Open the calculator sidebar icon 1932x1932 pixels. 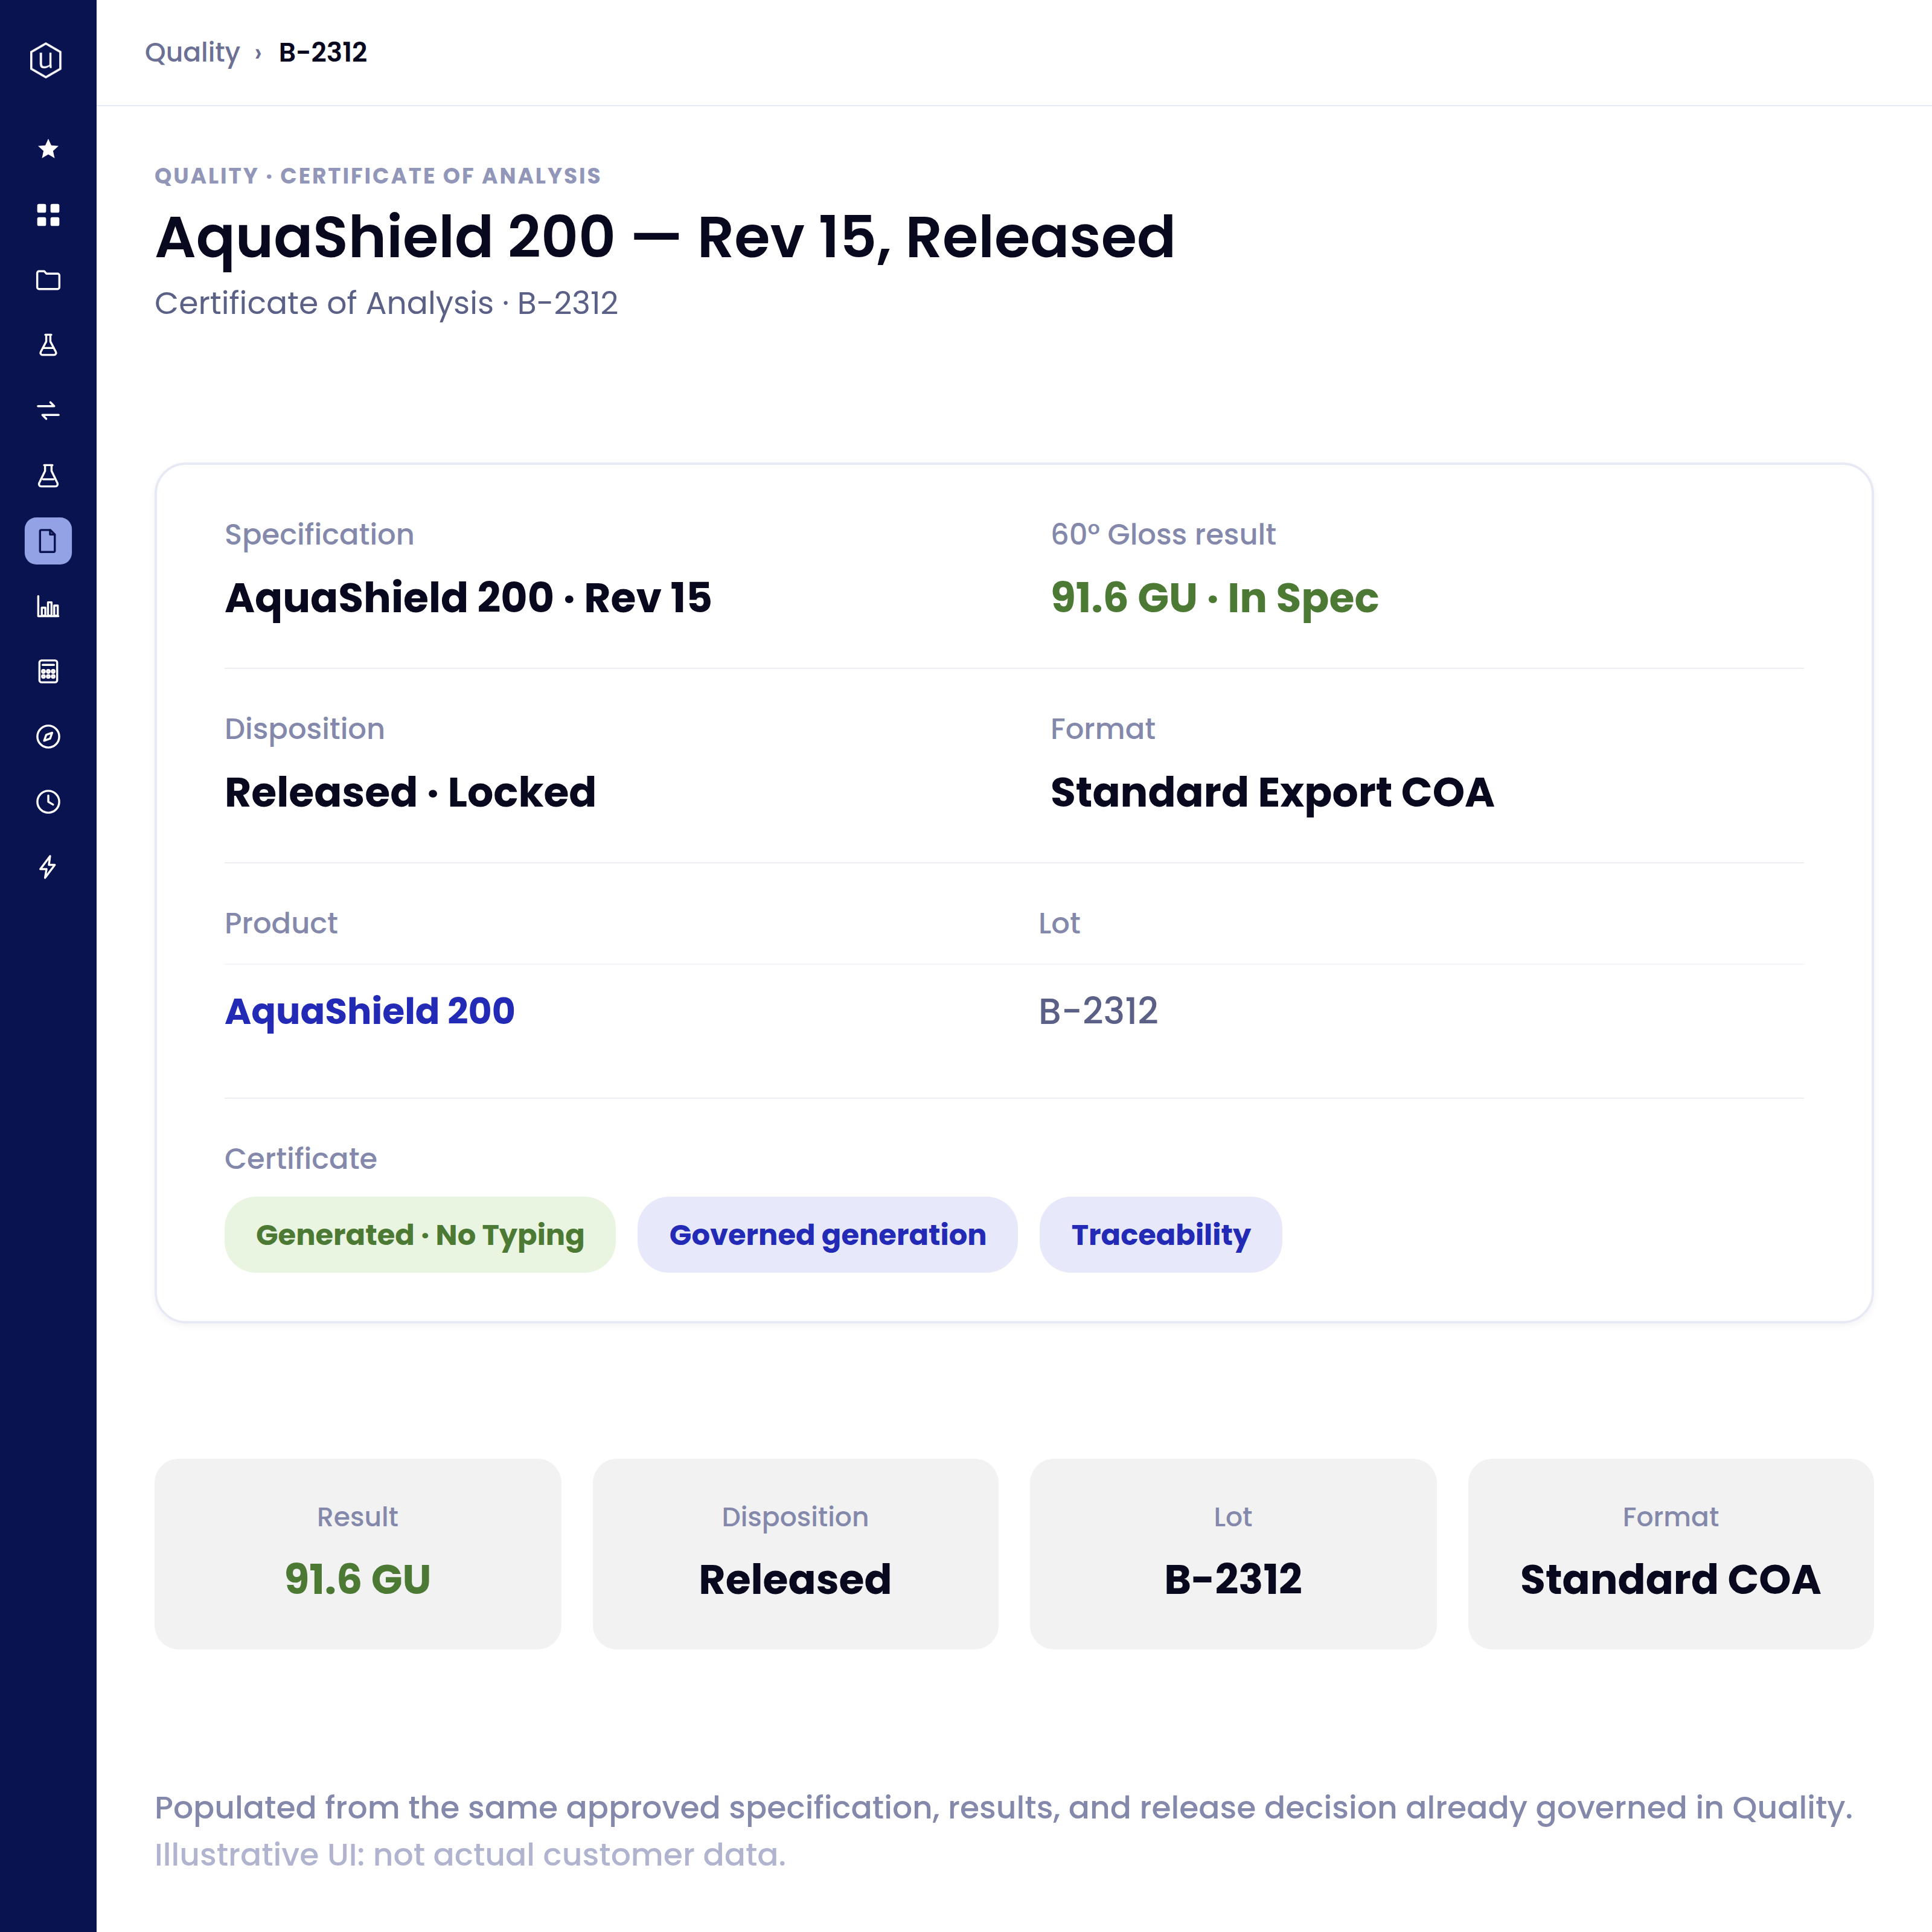[x=48, y=672]
